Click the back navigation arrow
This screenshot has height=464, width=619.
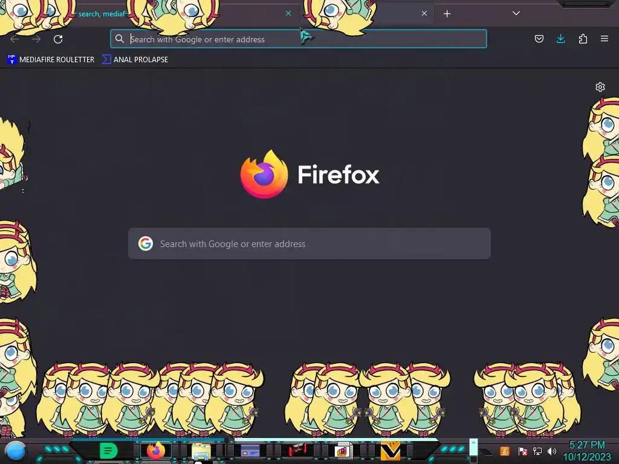click(15, 39)
